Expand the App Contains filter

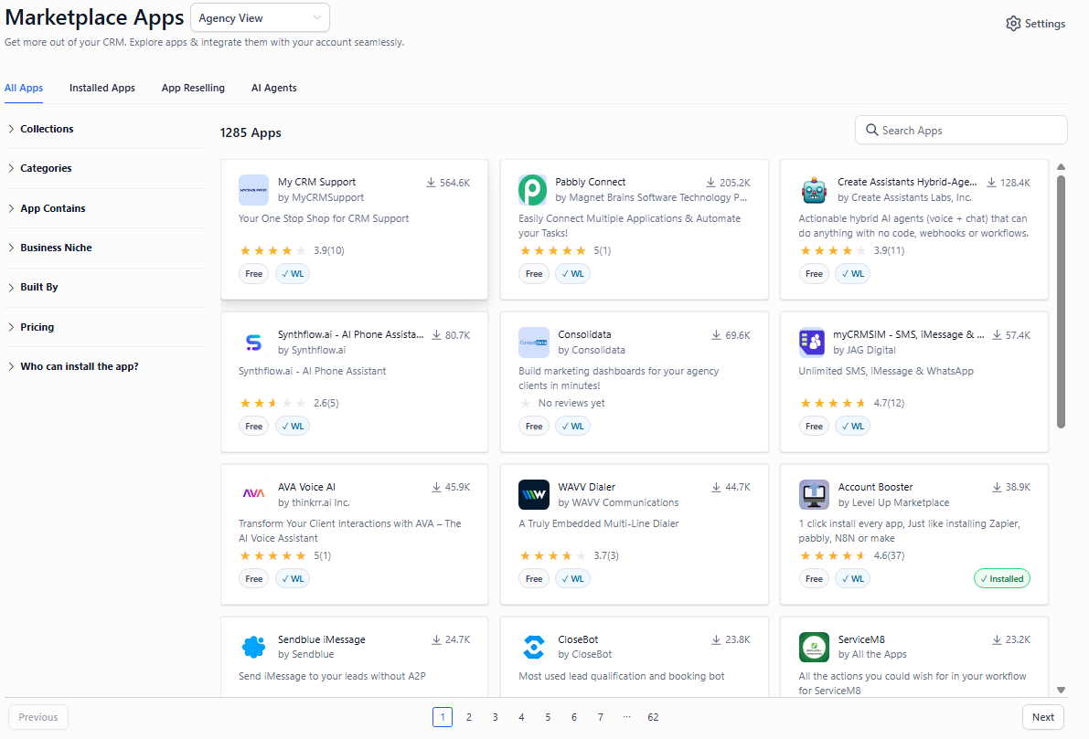105,208
